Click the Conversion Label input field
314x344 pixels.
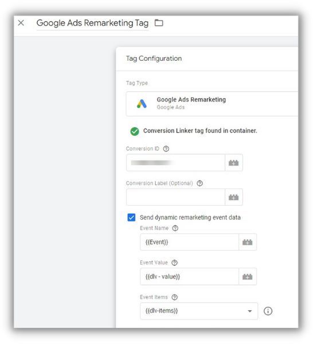pyautogui.click(x=175, y=197)
